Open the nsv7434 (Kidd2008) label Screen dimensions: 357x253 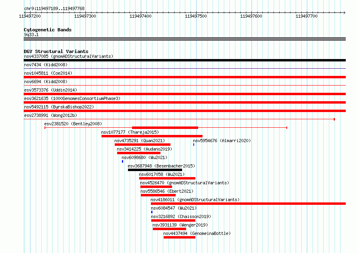[x=46, y=65]
